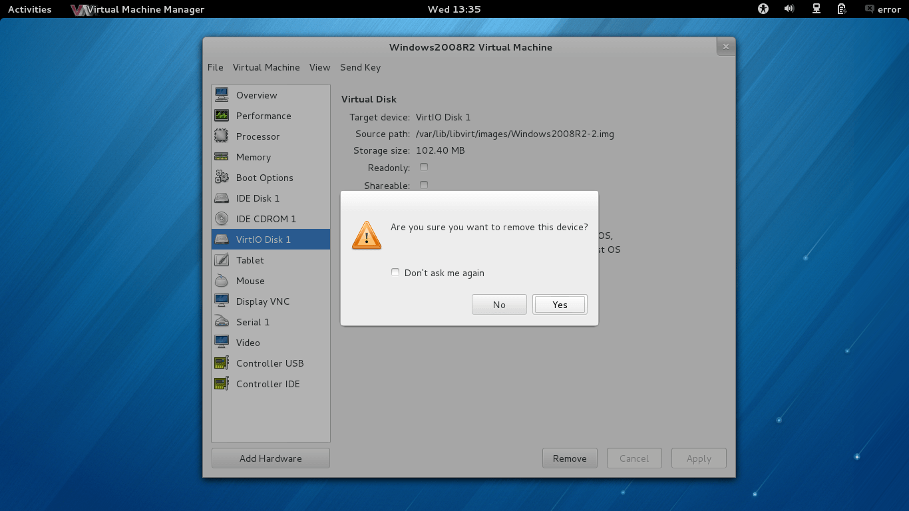Click the Boot Options gears icon
Viewport: 909px width, 511px height.
[x=222, y=177]
